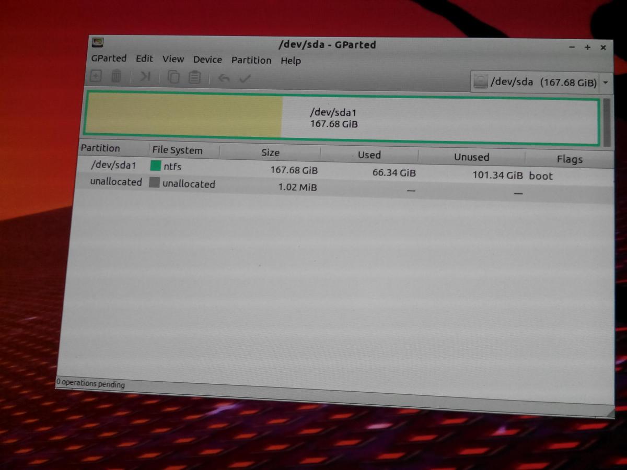Viewport: 627px width, 470px height.
Task: Click the partition graphic vertical scrollbar
Action: click(607, 123)
